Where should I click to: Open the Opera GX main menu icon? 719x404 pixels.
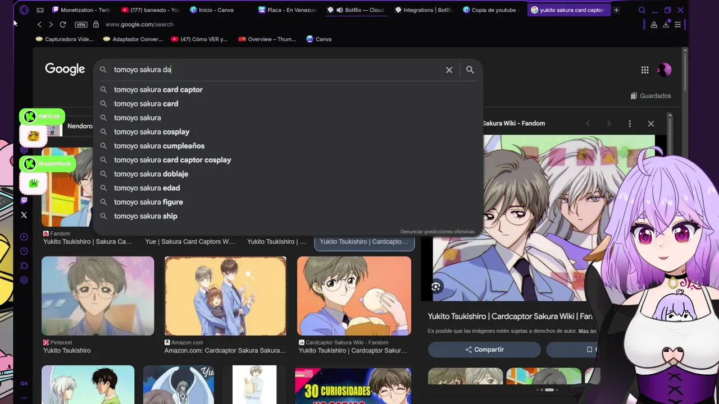pyautogui.click(x=24, y=10)
